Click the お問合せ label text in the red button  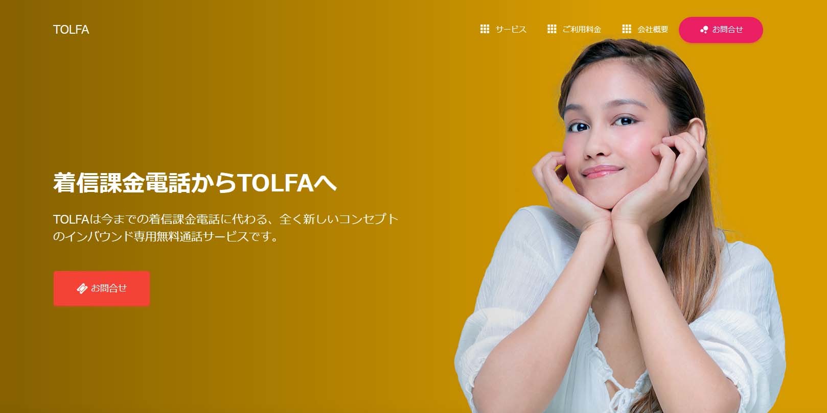(109, 288)
